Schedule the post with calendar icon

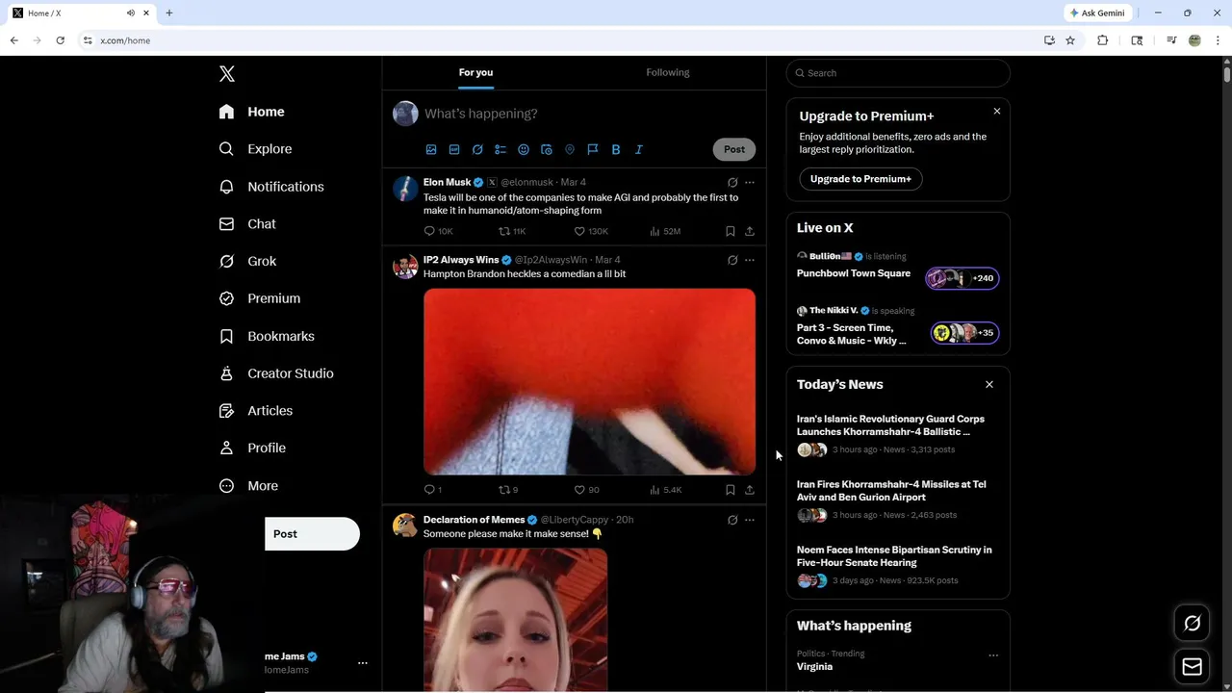coord(547,149)
